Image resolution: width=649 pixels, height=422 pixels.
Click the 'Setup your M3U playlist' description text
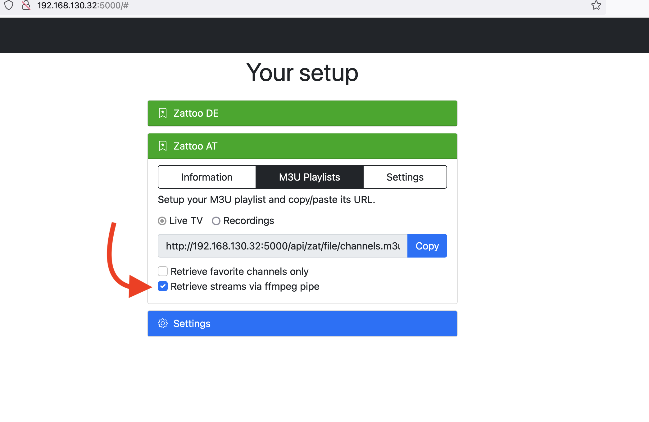(x=266, y=200)
